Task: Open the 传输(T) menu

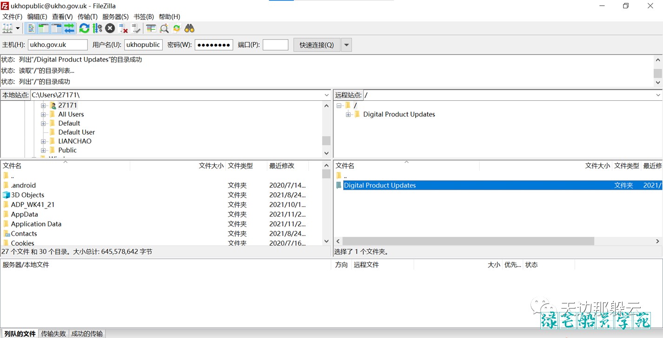Action: point(87,17)
